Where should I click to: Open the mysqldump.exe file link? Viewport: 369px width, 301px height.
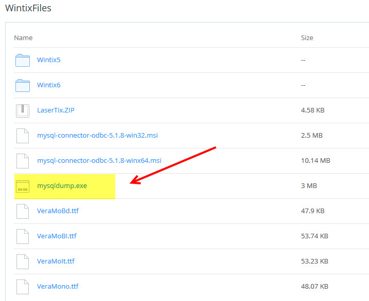click(x=62, y=186)
